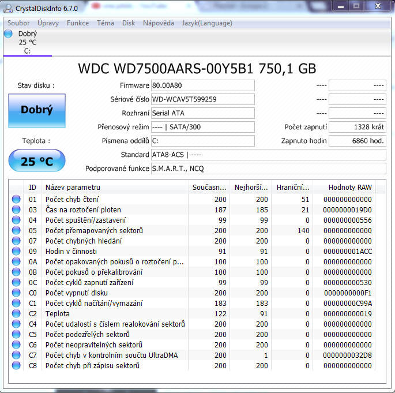Click status icon for Teplota row
Image resolution: width=395 pixels, height=393 pixels.
(16, 313)
